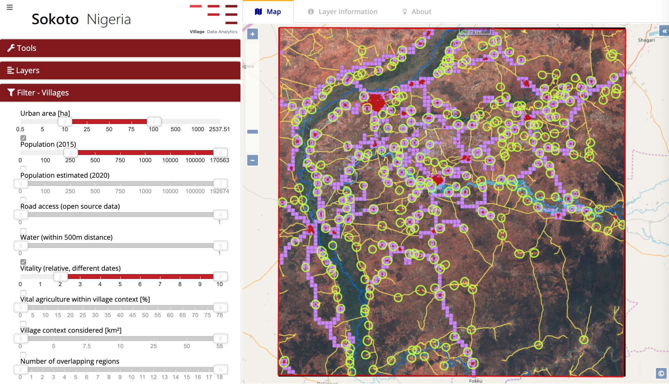
Task: Click the Vital agriculture lower slider handle
Action: (x=21, y=307)
